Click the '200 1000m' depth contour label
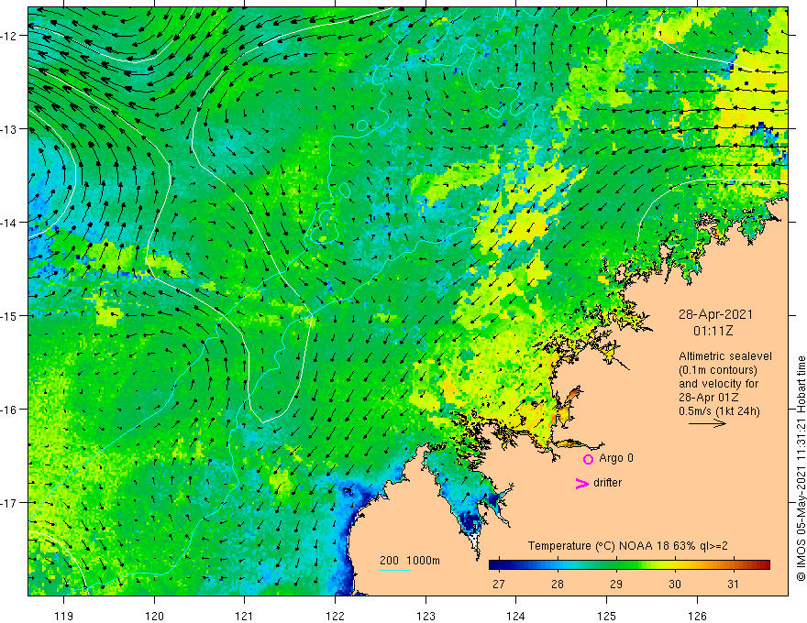Viewport: 807px width, 623px height. [x=410, y=561]
